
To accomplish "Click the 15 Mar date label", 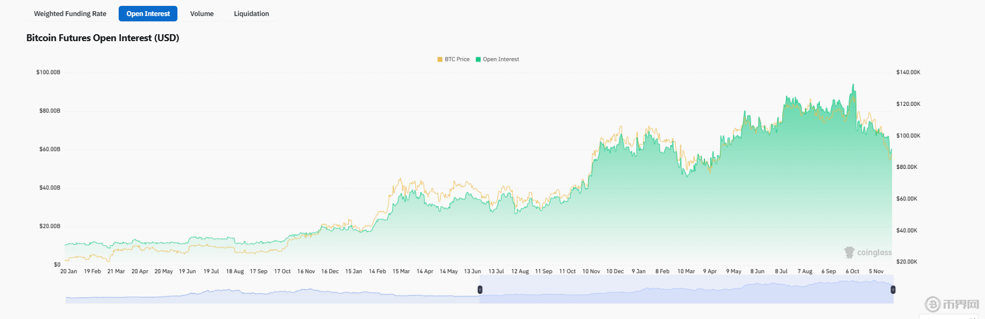I will pos(401,271).
